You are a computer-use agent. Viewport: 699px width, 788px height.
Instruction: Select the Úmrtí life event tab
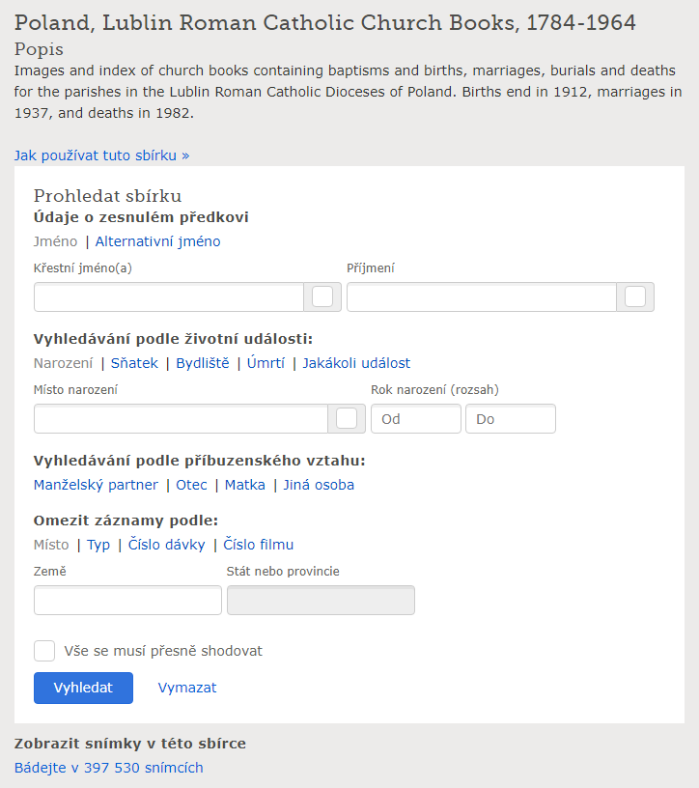(266, 363)
